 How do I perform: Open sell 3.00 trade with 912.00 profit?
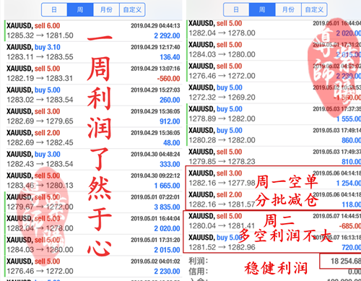click(x=93, y=116)
